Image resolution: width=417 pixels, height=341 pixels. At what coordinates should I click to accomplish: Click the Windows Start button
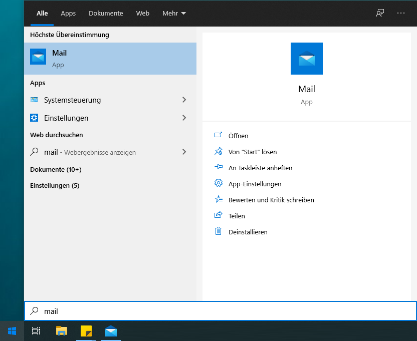pyautogui.click(x=12, y=330)
